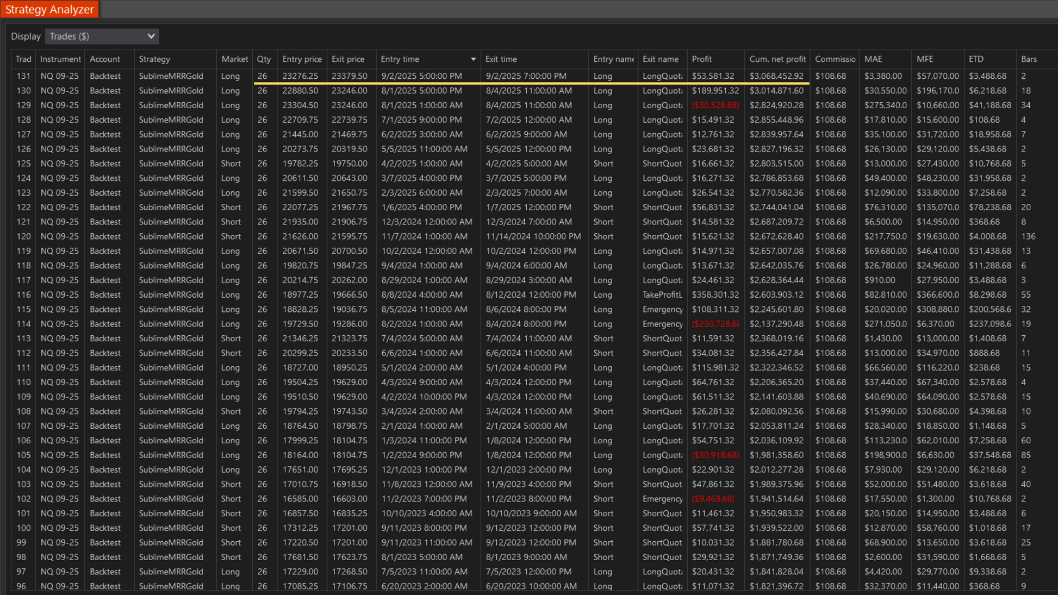Select trade 116 with TakeProfitL exit
Screen dimensions: 1058x595
[662, 295]
